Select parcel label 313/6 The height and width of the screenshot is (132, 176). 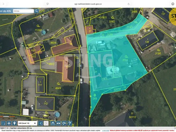(158, 54)
